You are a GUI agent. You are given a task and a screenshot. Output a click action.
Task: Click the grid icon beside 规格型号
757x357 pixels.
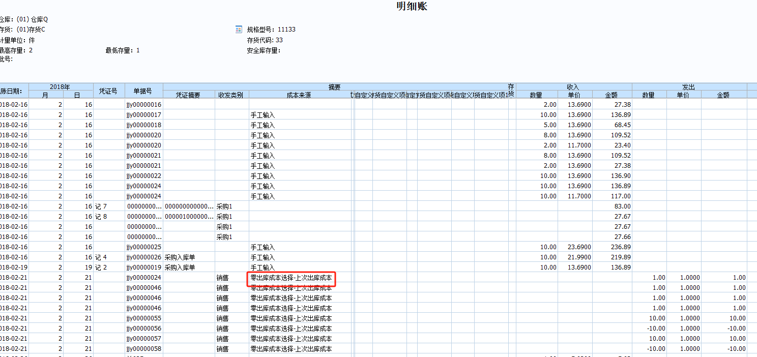[x=239, y=29]
